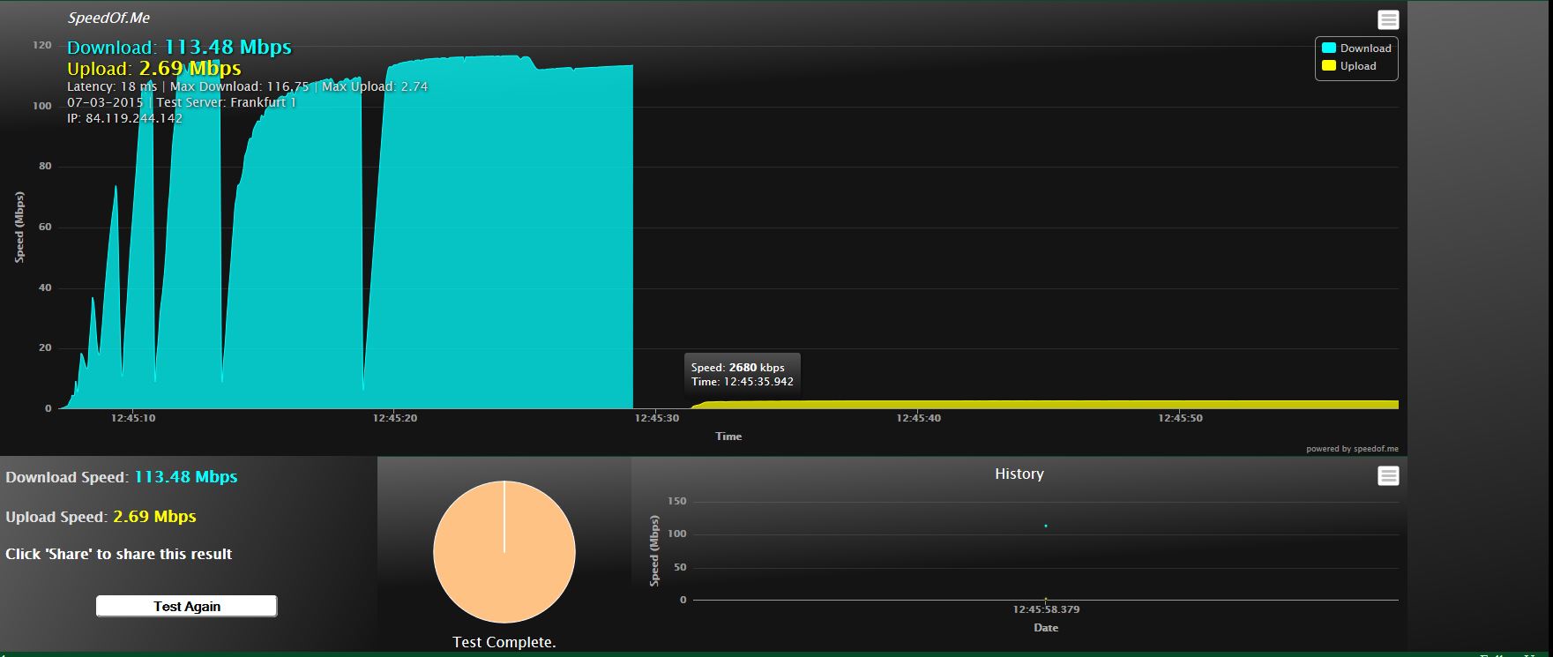Toggle the Download series legend label

[x=1365, y=49]
